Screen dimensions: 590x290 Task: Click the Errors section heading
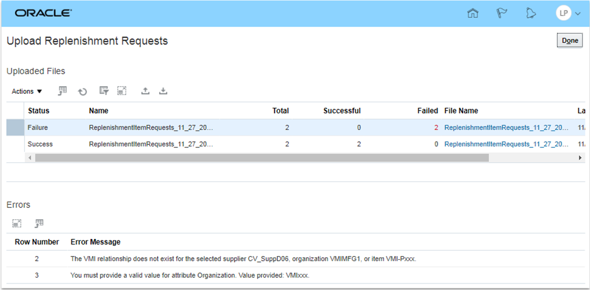point(18,205)
